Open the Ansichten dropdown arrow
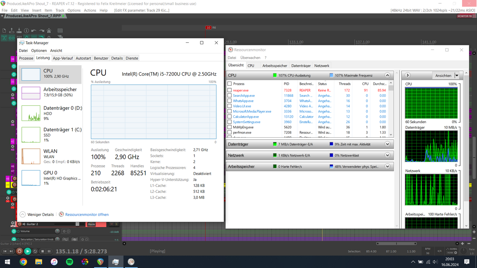This screenshot has width=477, height=268. [457, 76]
